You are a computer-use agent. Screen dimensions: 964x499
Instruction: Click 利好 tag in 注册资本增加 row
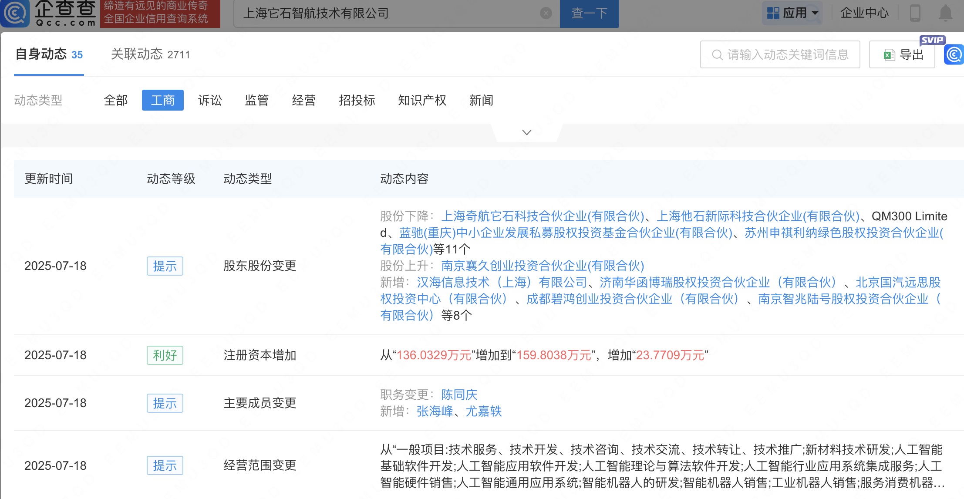[165, 355]
